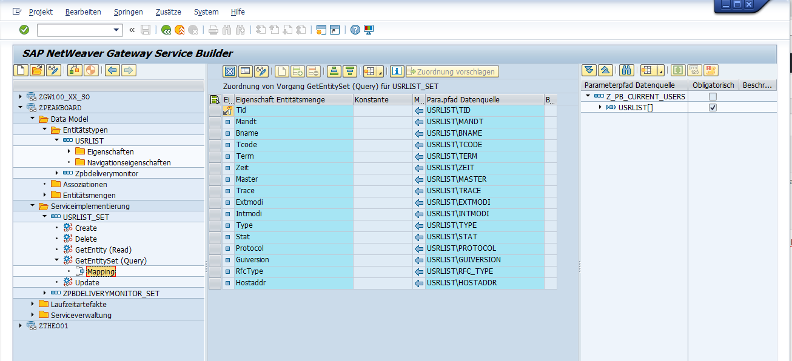
Task: Click Collapse All icon in the data source panel
Action: [x=605, y=70]
